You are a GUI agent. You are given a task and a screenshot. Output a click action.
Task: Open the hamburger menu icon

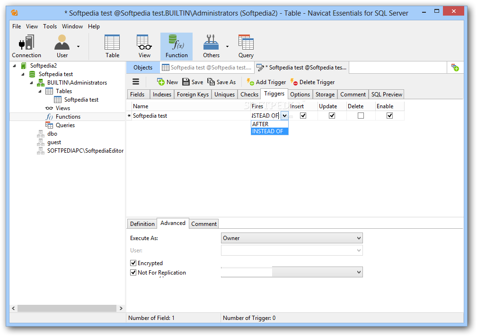coord(136,82)
